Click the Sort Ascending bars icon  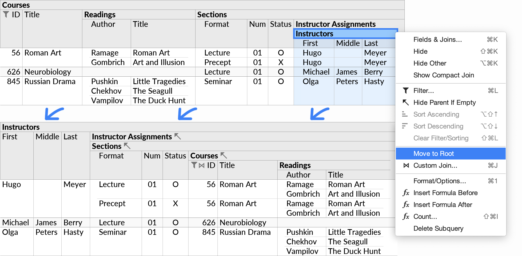404,114
